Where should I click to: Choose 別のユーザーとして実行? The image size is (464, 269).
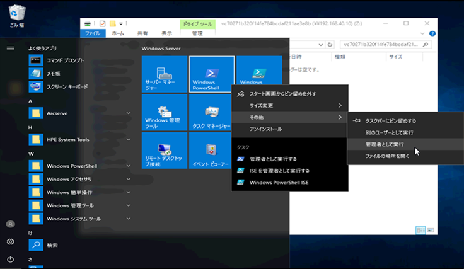[x=405, y=132]
